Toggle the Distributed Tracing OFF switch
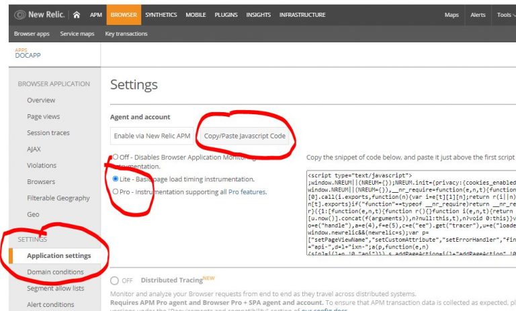The width and height of the screenshot is (516, 311). tap(114, 280)
